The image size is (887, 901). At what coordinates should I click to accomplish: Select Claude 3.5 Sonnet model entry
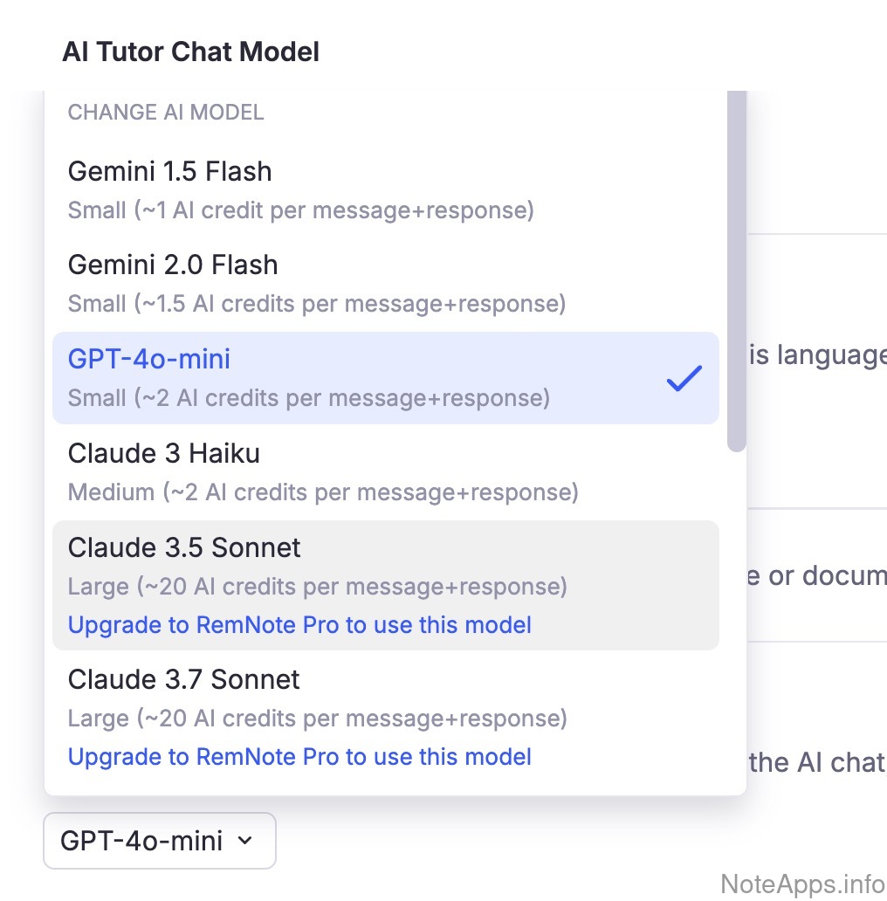184,548
